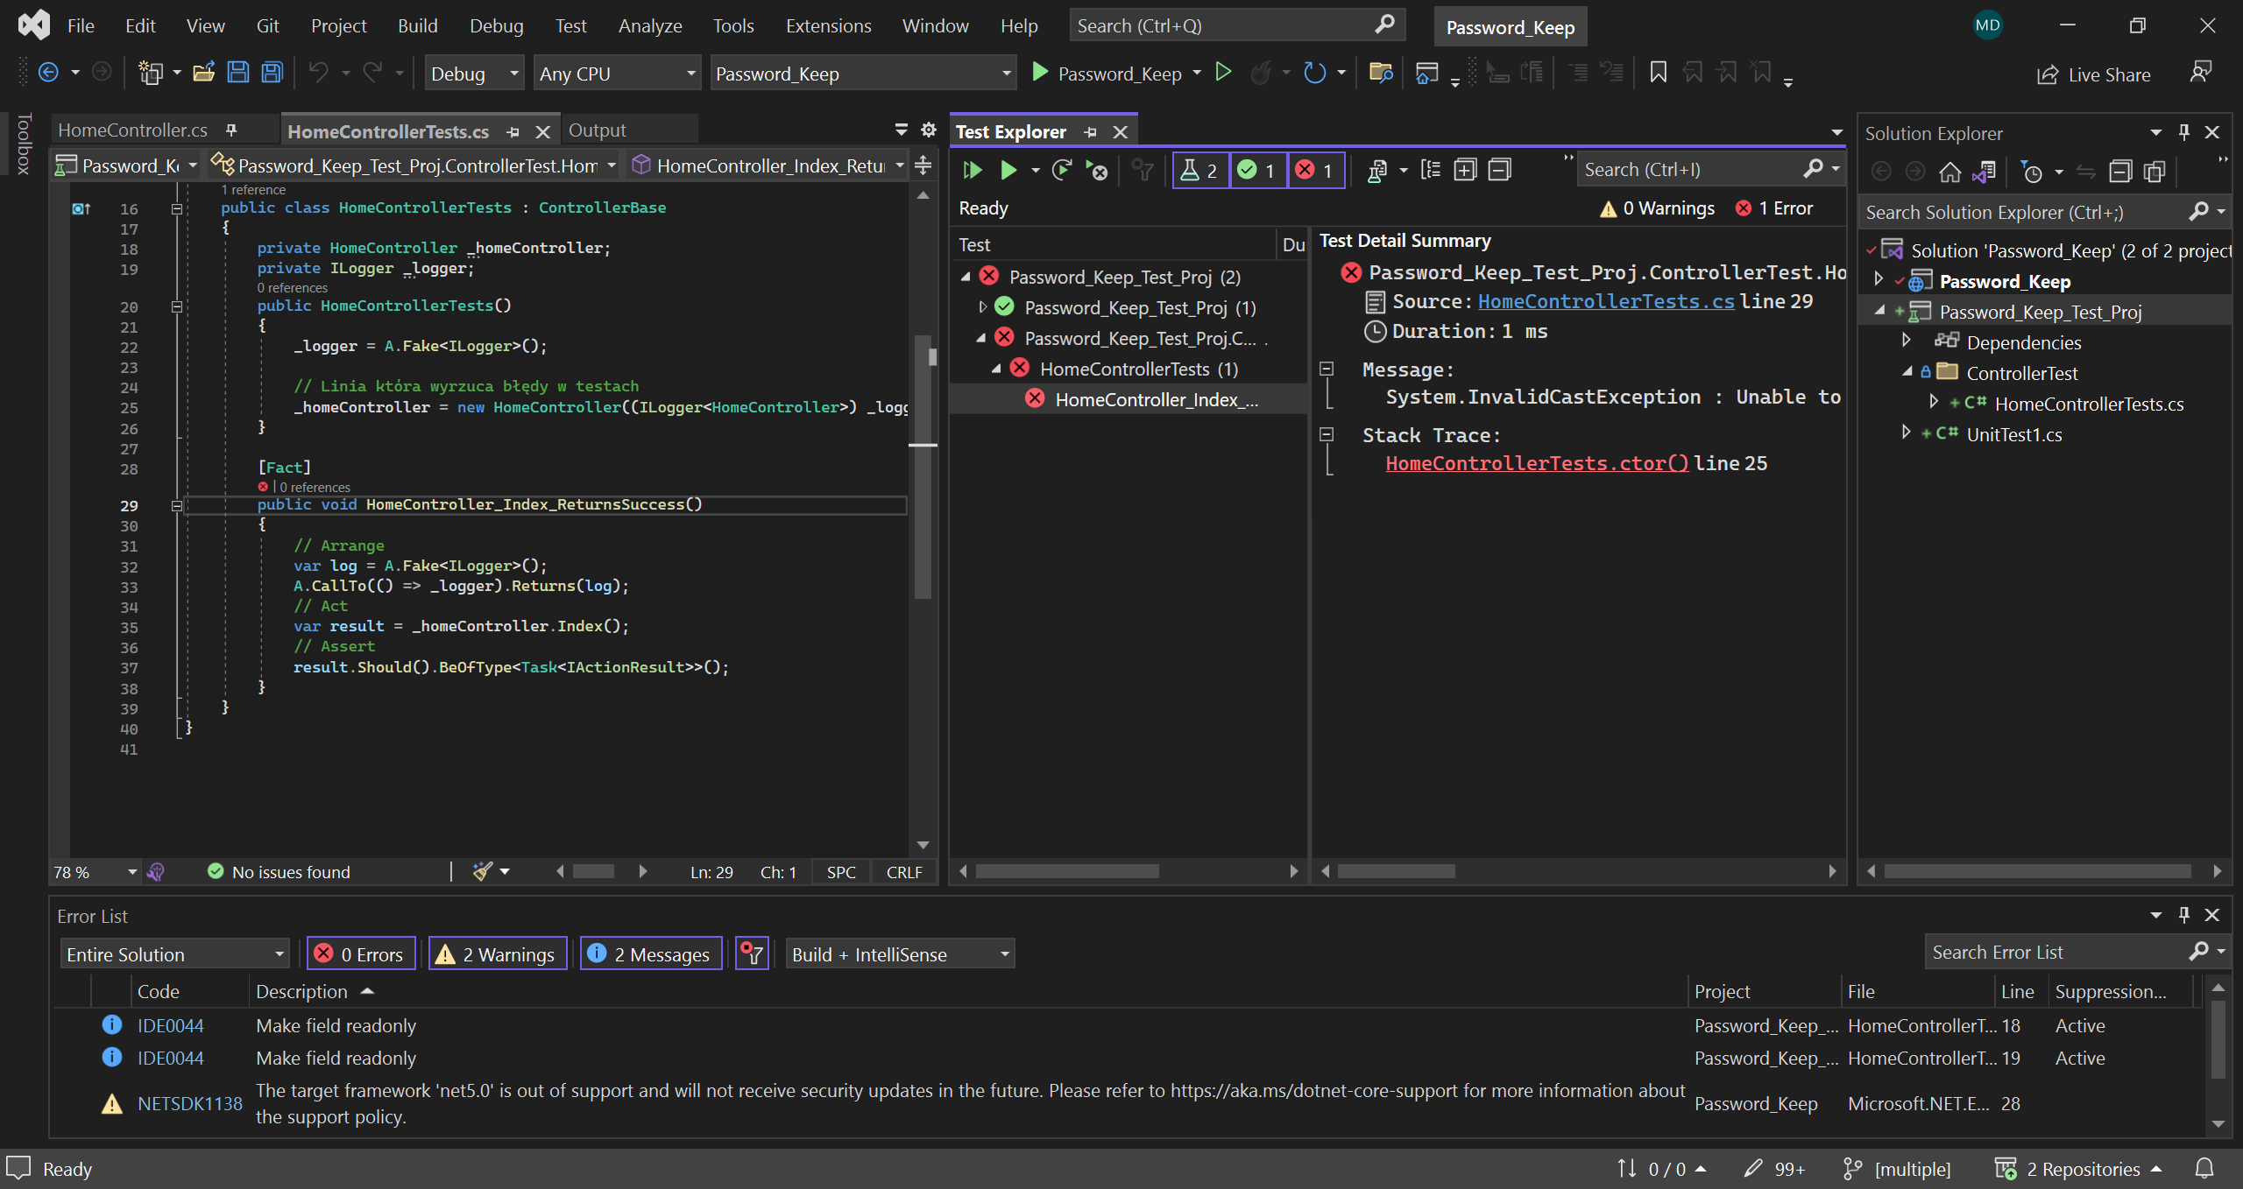
Task: Expand the Dependencies node in Solution Explorer
Action: point(1907,341)
